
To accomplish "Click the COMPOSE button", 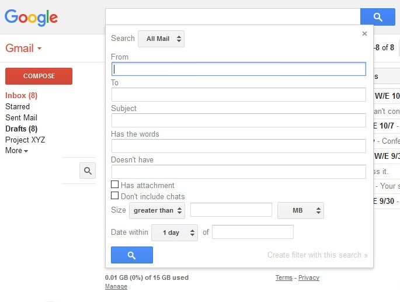I will coord(39,76).
